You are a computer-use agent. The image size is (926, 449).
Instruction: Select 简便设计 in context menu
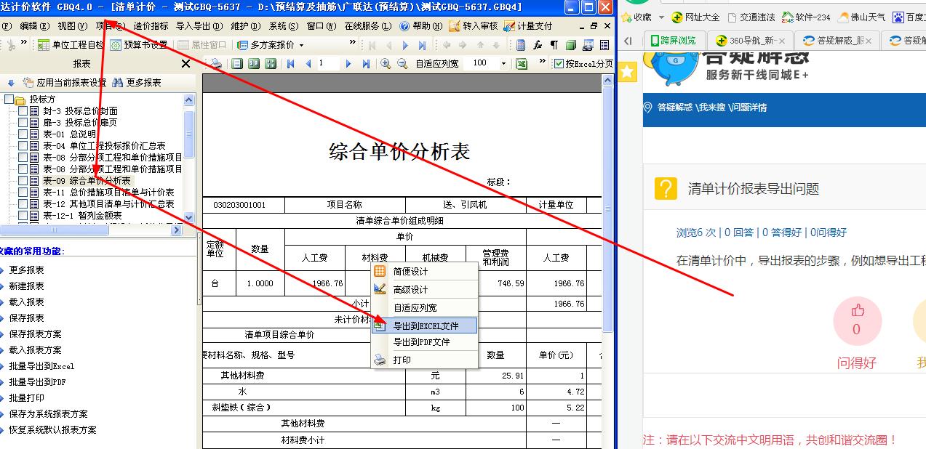[425, 272]
